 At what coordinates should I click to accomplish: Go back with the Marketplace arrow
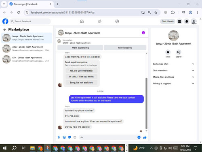click(x=5, y=30)
